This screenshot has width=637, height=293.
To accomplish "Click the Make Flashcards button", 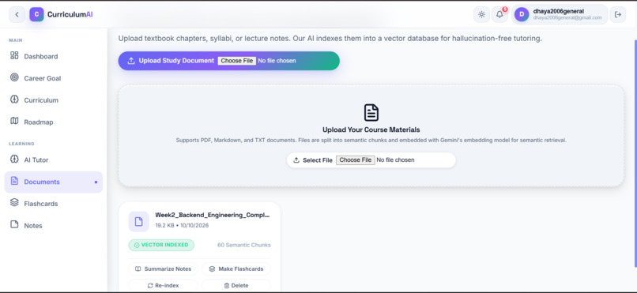I will pos(236,269).
